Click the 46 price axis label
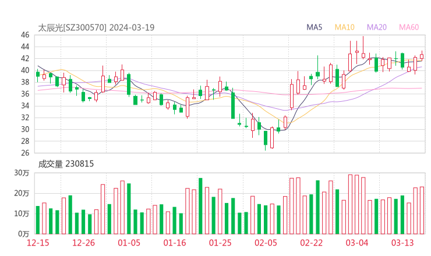Image resolution: width=431 pixels, height=256 pixels. pyautogui.click(x=25, y=35)
